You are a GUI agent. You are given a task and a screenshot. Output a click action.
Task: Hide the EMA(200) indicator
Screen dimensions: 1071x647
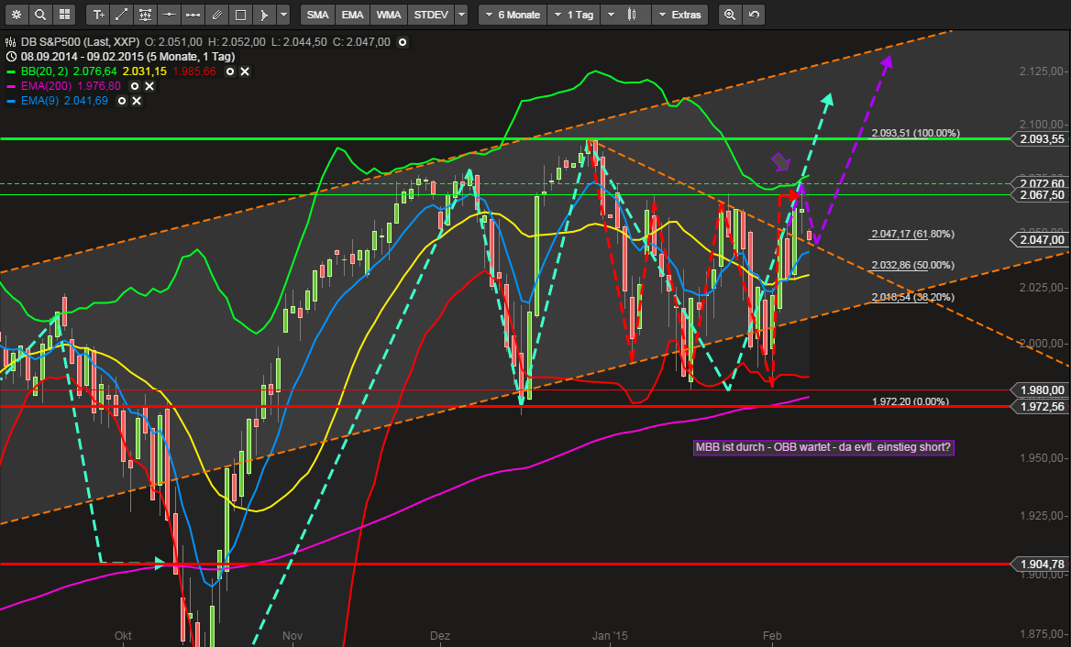tap(137, 85)
